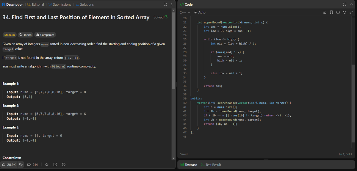The image size is (357, 171).
Task: Click the green Solved checkmark icon
Action: [166, 17]
